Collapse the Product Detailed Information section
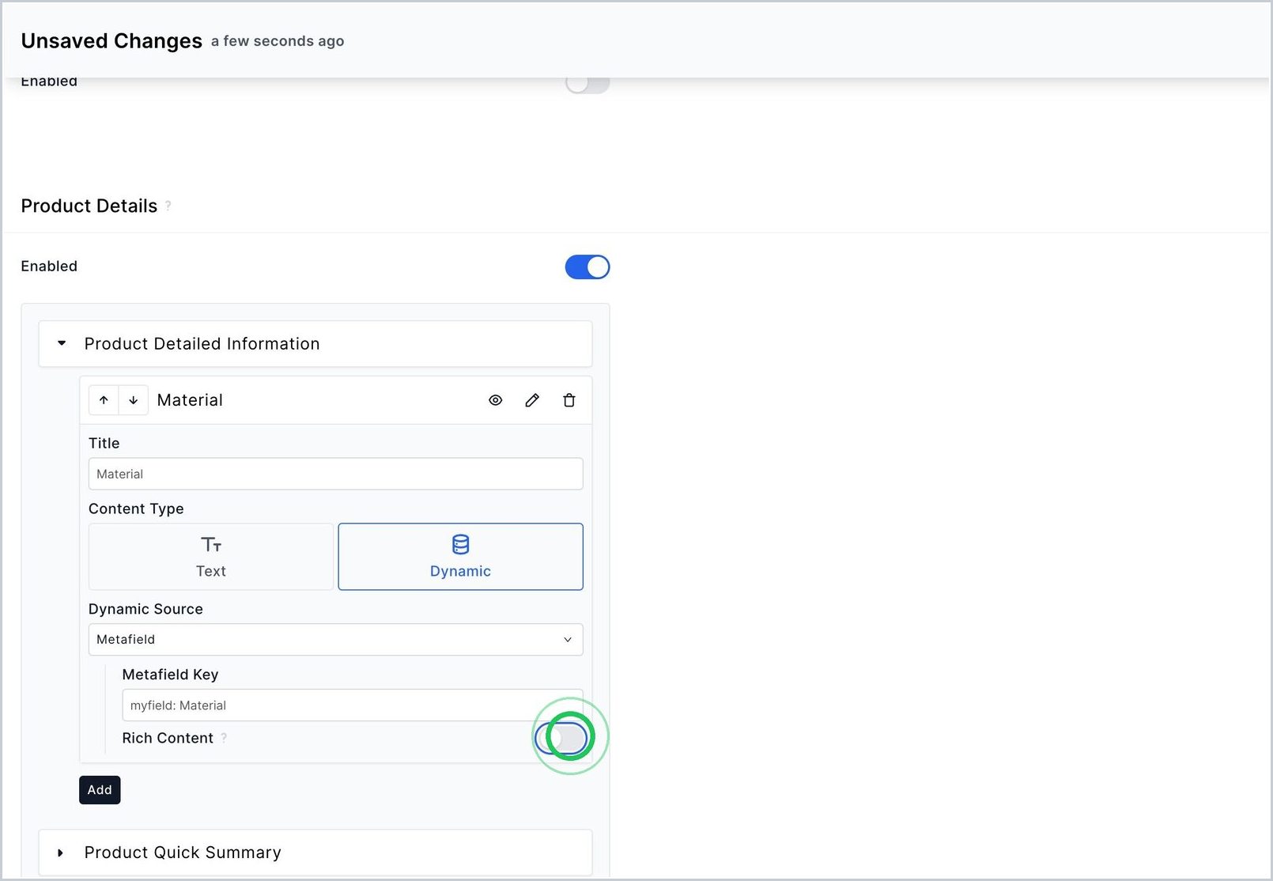Screen dimensions: 1273x881 point(315,344)
